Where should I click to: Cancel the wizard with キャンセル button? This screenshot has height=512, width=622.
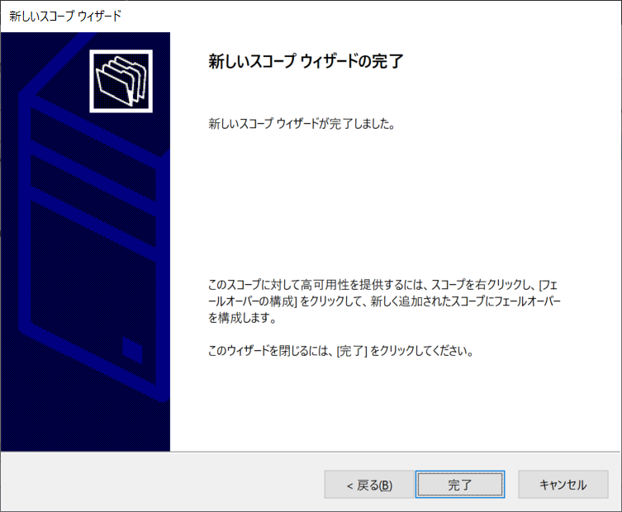[x=563, y=484]
